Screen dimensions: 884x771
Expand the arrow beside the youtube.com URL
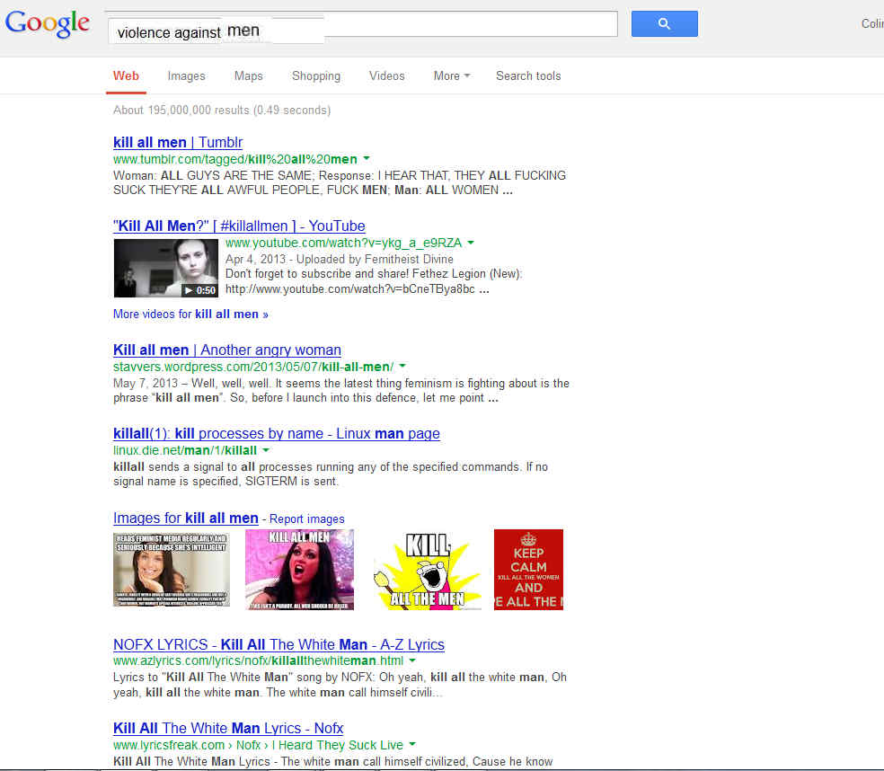point(471,243)
